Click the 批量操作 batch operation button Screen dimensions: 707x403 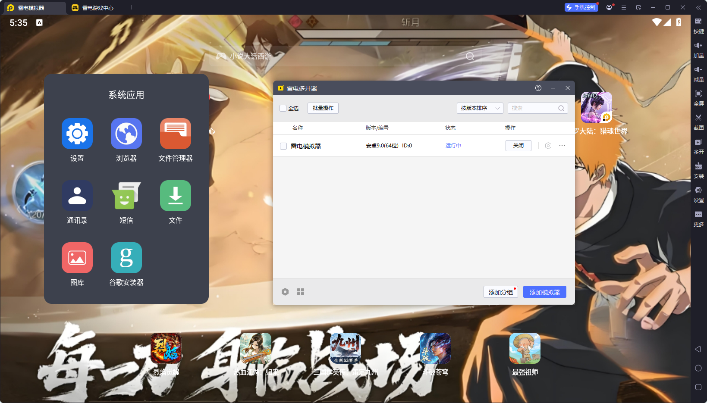(x=323, y=108)
